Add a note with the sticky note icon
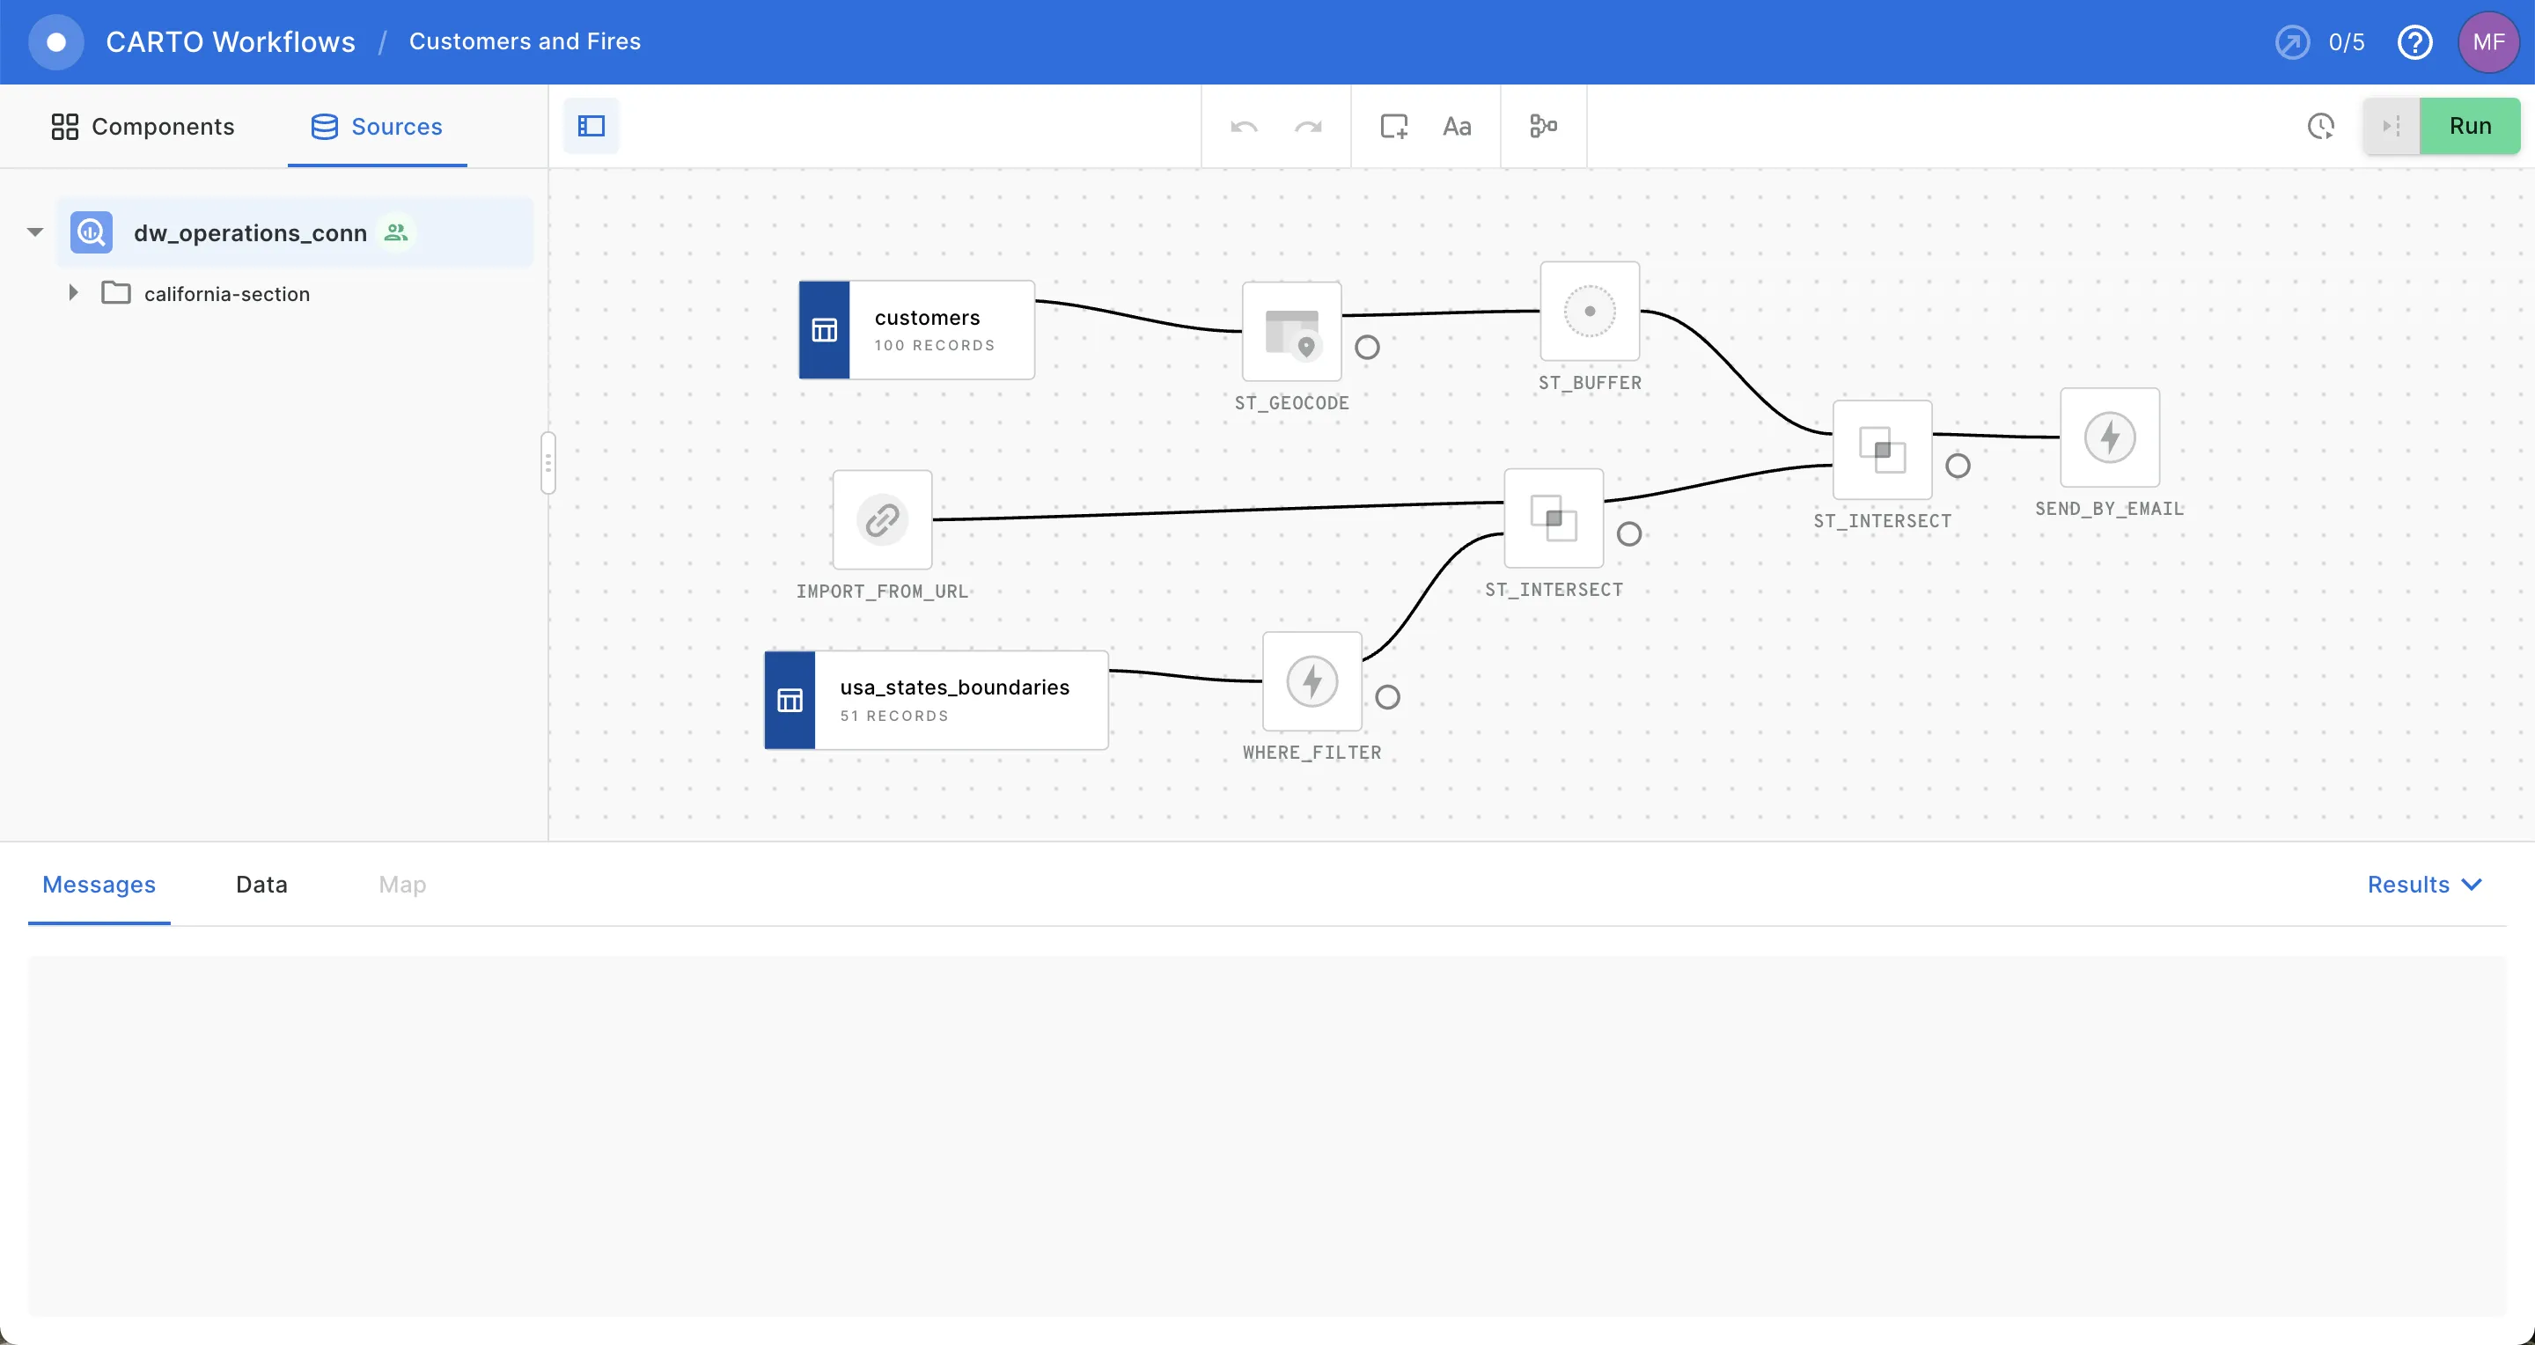Screen dimensions: 2535x1345 pos(1393,126)
